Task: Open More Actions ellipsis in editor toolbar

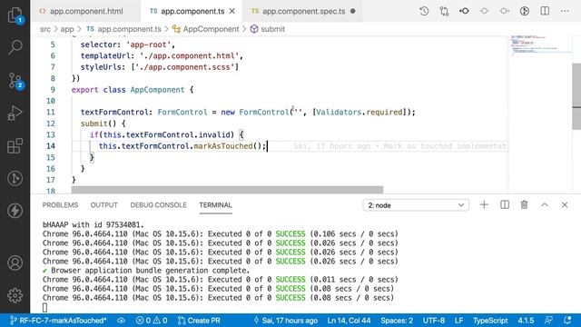Action: point(565,11)
